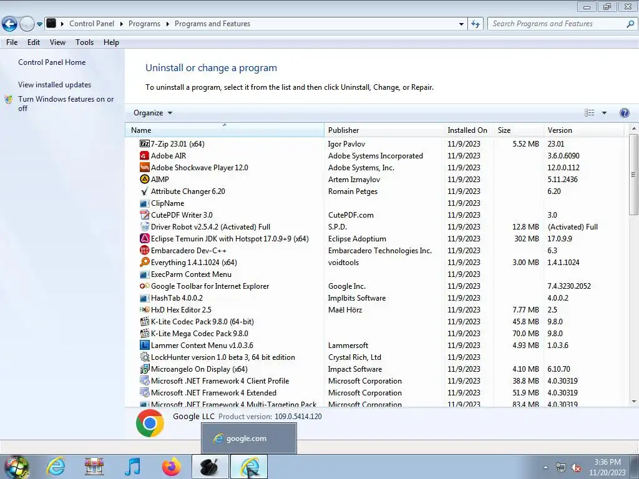Expand address bar history dropdown
The image size is (639, 479).
click(x=461, y=24)
